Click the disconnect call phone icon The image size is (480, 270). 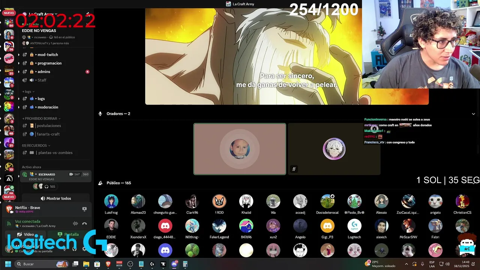coord(84,223)
